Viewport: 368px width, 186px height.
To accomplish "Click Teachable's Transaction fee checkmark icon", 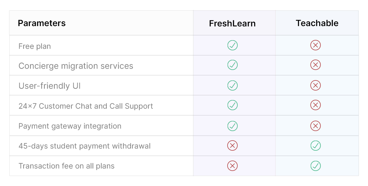I will 315,166.
